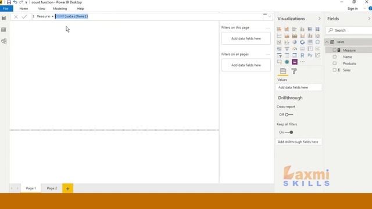Select the Ribbon chart visual
Image resolution: width=372 pixels, height=209 pixels.
click(x=318, y=36)
